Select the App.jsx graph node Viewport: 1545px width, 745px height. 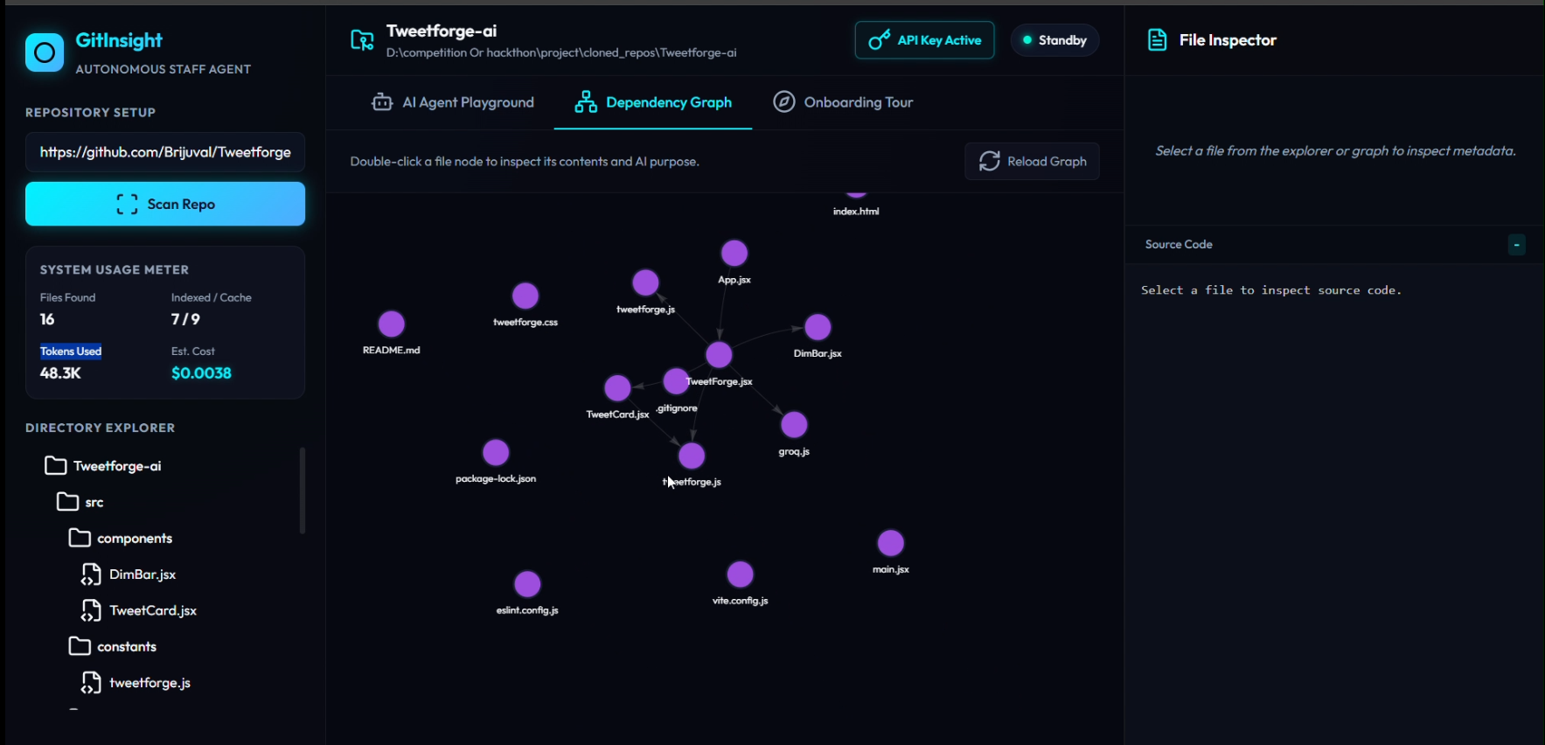point(734,254)
